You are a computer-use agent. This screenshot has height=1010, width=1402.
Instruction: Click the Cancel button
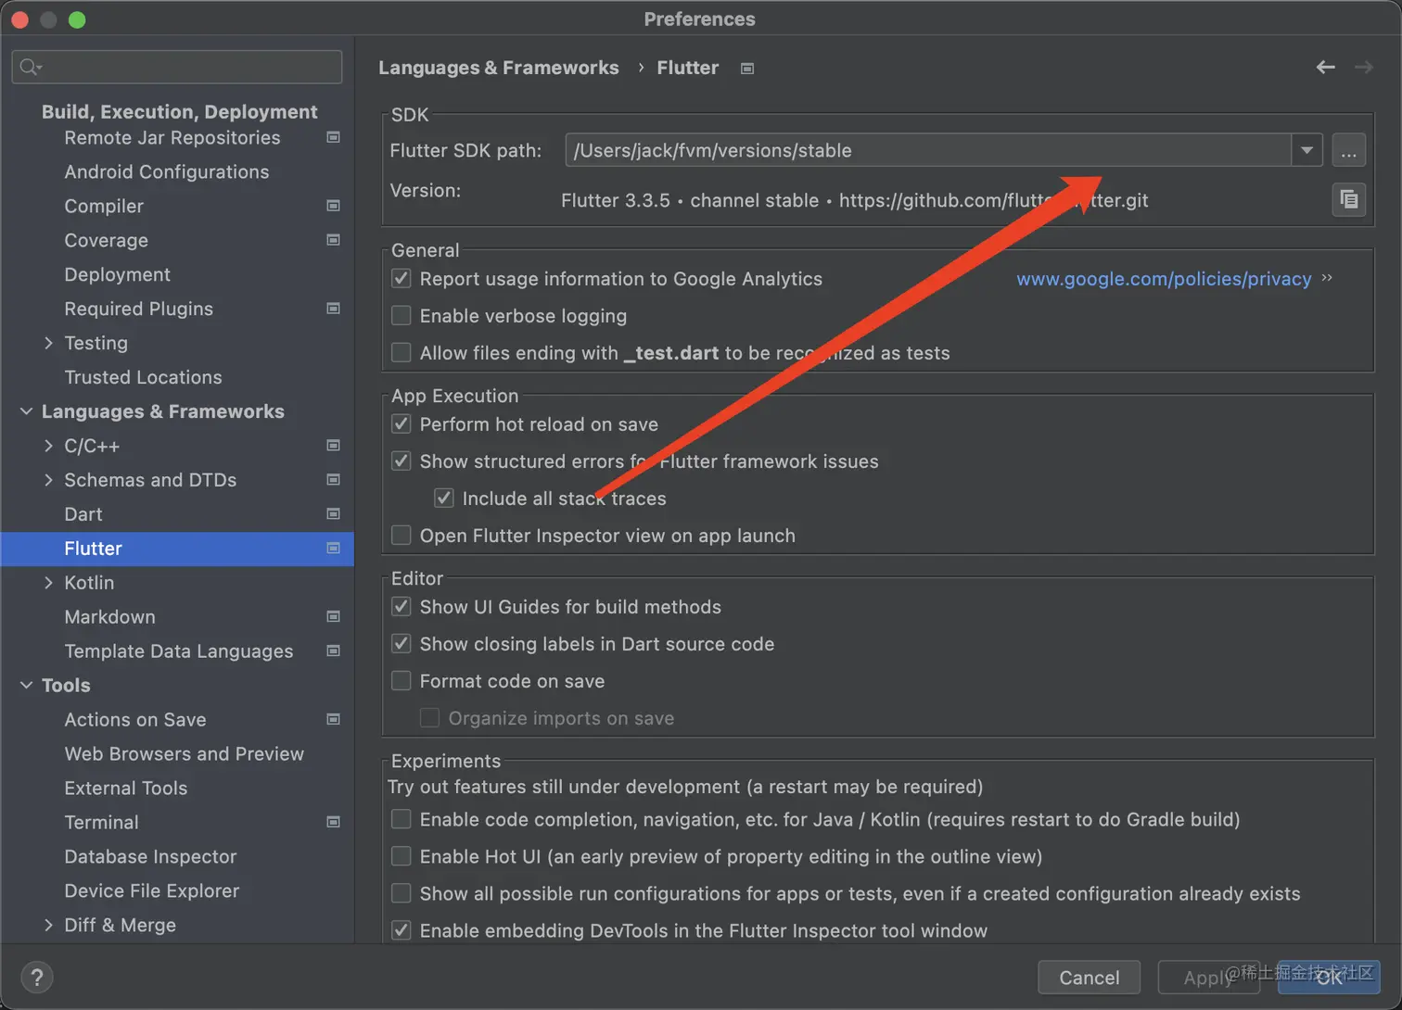click(x=1089, y=978)
